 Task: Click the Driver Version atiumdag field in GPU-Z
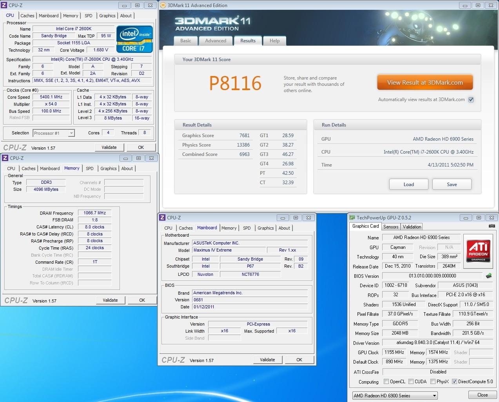438,343
